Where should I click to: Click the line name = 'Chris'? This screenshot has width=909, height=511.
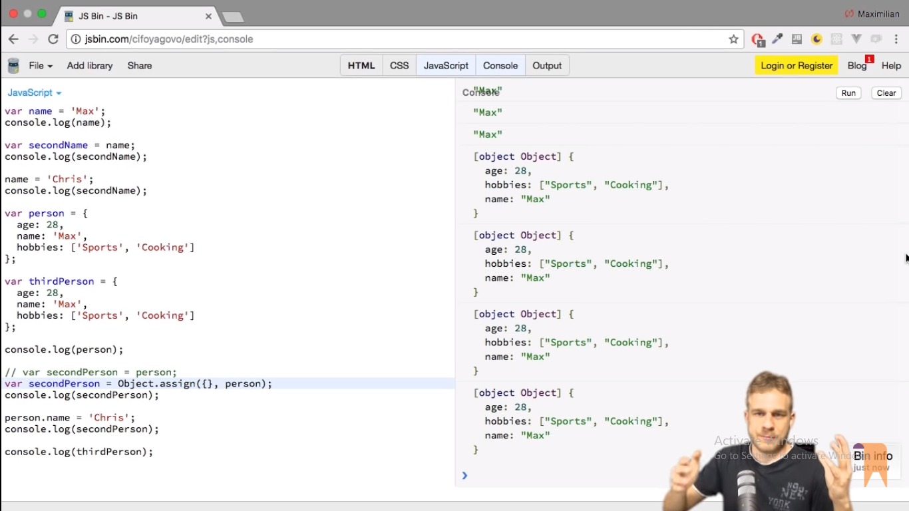point(49,179)
